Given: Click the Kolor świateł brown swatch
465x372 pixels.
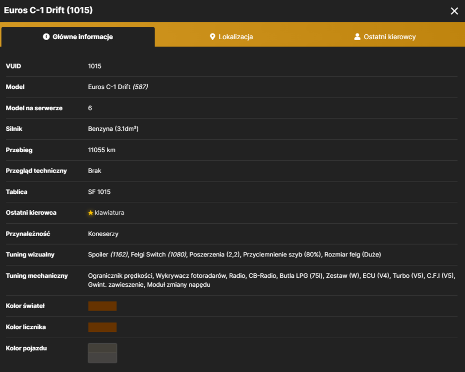Looking at the screenshot, I should click(x=102, y=306).
